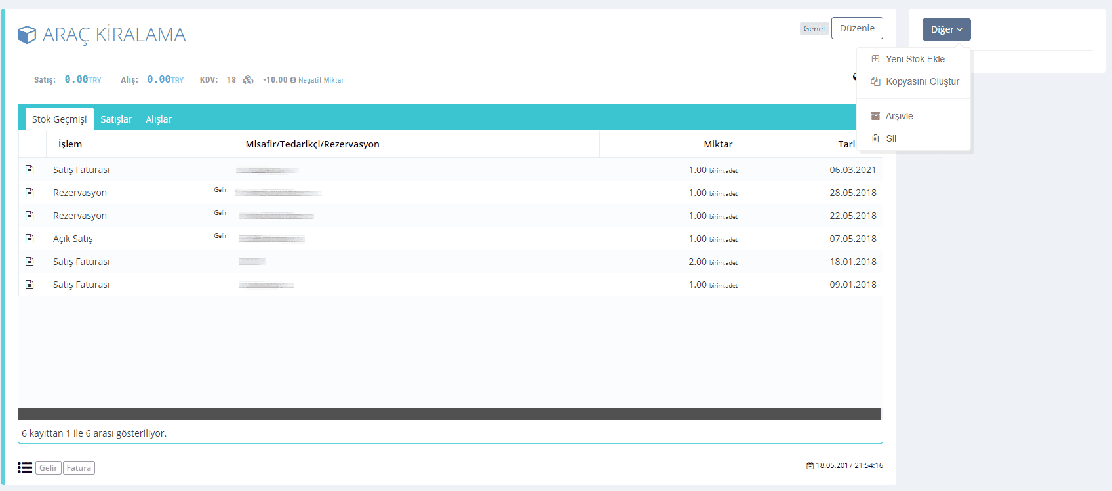
Task: Show the Alışlar tab
Action: pyautogui.click(x=159, y=119)
